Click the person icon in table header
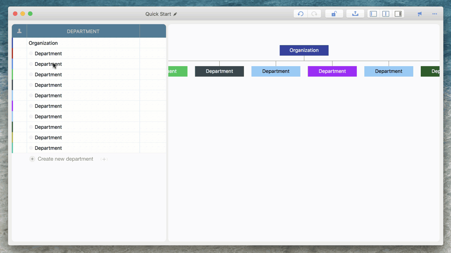The image size is (451, 253). click(19, 31)
